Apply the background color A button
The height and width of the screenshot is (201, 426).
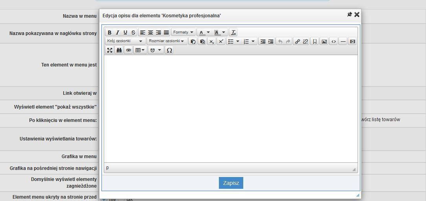[x=217, y=32]
